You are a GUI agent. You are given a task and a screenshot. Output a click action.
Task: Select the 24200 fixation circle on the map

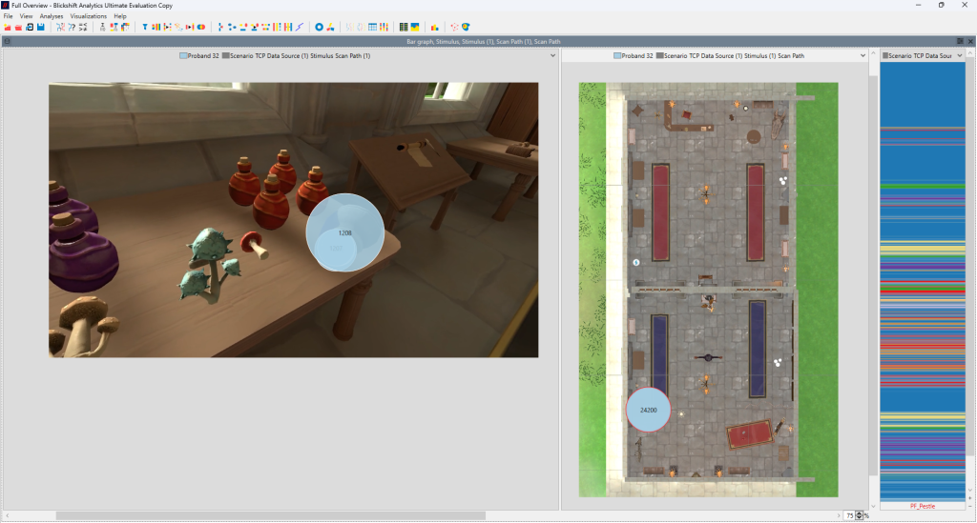tap(648, 410)
